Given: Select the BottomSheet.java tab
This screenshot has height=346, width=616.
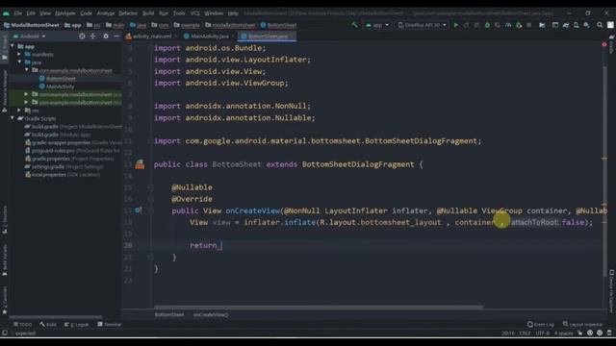Looking at the screenshot, I should click(x=267, y=37).
